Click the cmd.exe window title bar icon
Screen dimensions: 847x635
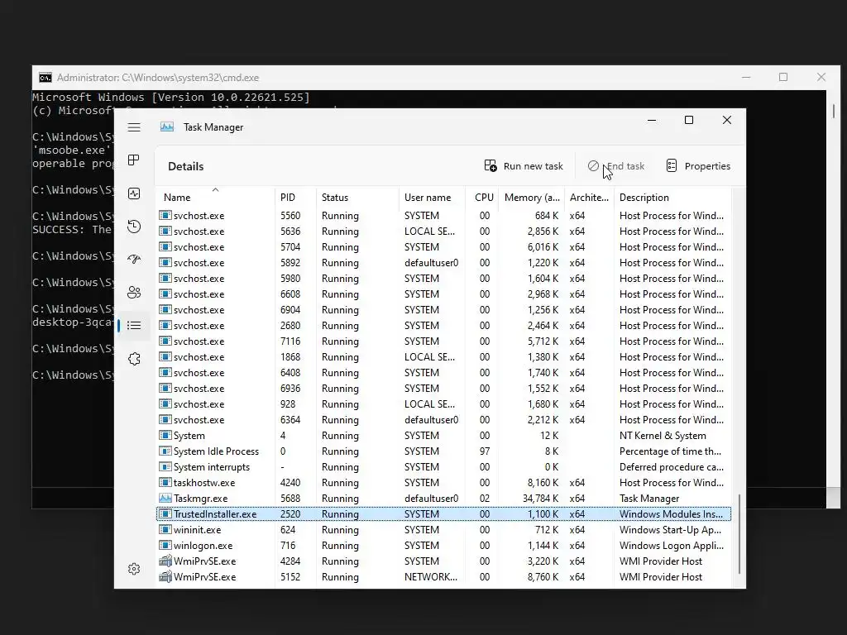pyautogui.click(x=45, y=78)
